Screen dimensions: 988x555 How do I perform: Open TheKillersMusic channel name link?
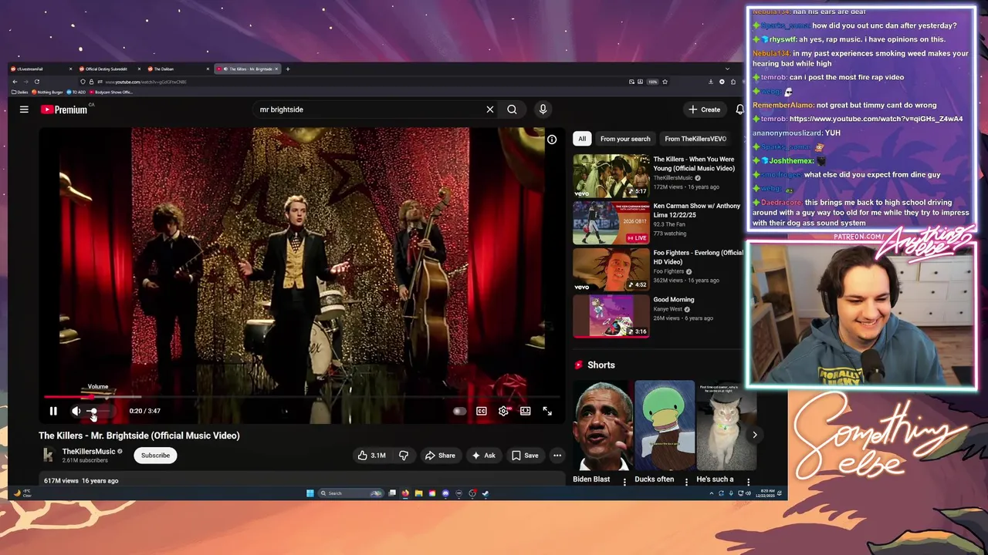89,452
